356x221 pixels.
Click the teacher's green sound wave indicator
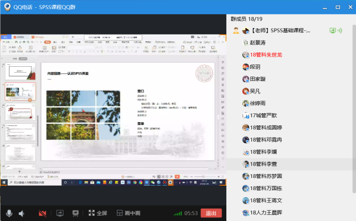[340, 30]
